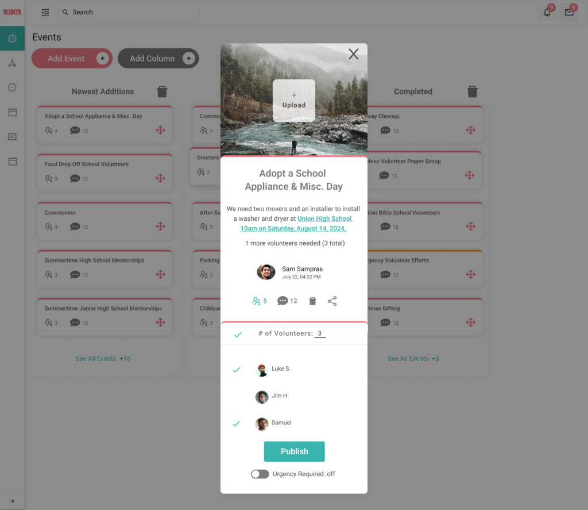The image size is (588, 510).
Task: Open the chat icon in sidebar
Action: pos(13,87)
